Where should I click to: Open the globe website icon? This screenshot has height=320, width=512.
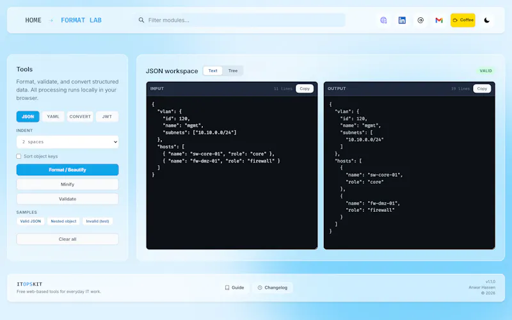pos(383,20)
